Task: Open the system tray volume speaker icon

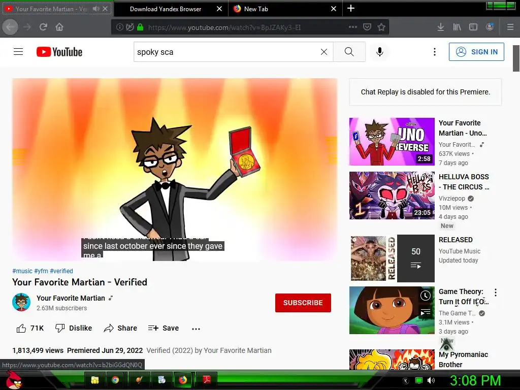Action: (431, 380)
